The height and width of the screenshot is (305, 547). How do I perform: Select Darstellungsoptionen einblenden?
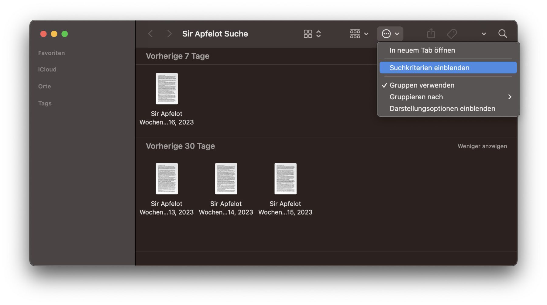coord(442,108)
